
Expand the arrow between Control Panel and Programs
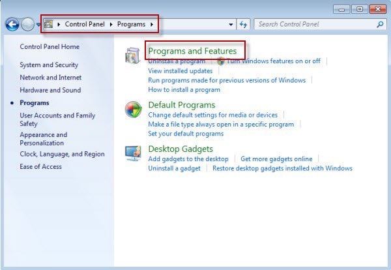pyautogui.click(x=111, y=24)
